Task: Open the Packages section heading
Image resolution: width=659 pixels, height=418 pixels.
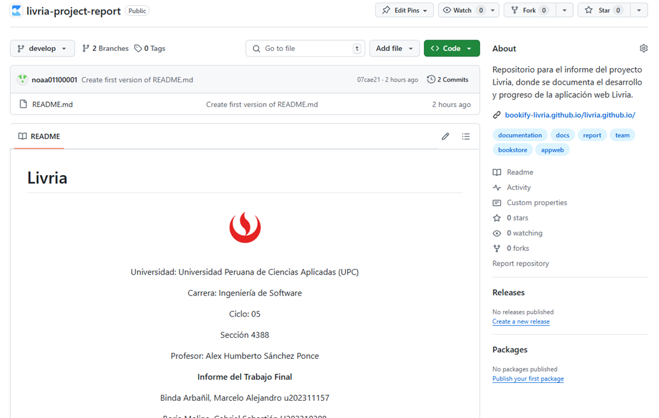Action: pyautogui.click(x=510, y=349)
